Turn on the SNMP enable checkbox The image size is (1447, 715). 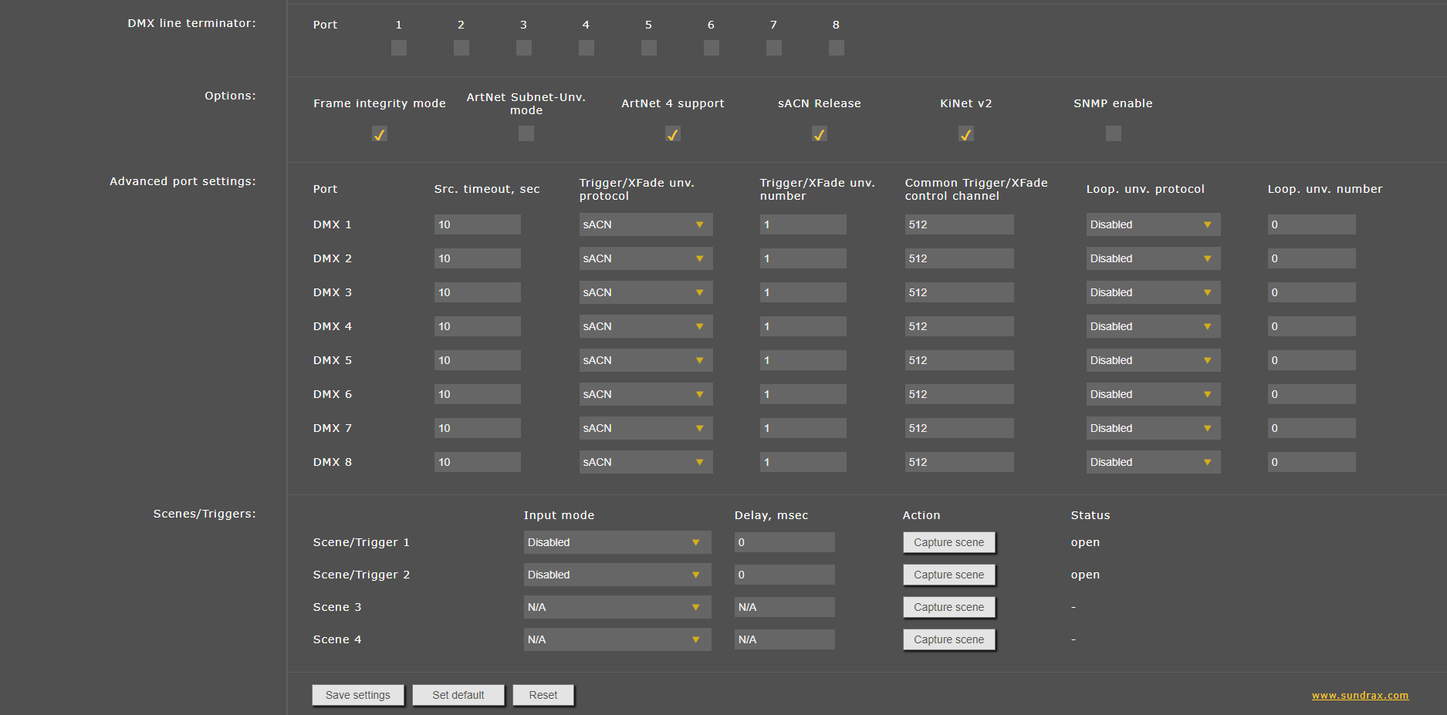pyautogui.click(x=1113, y=134)
